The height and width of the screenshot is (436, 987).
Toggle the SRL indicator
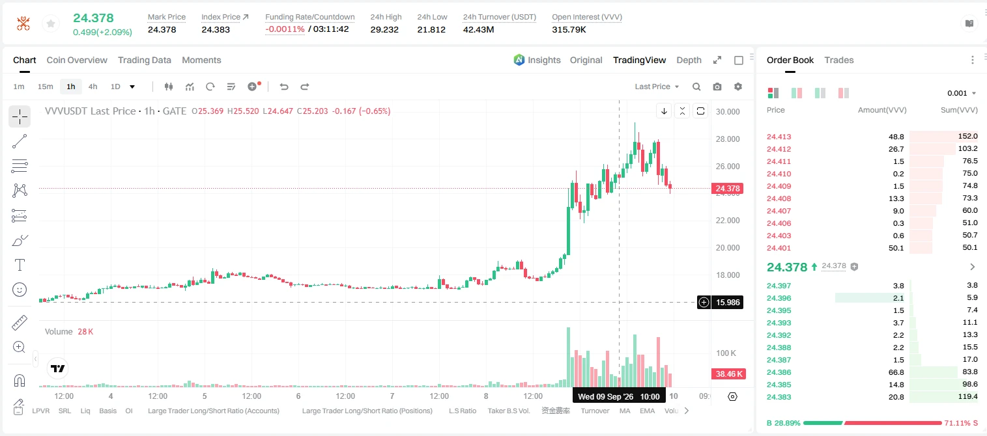(64, 411)
